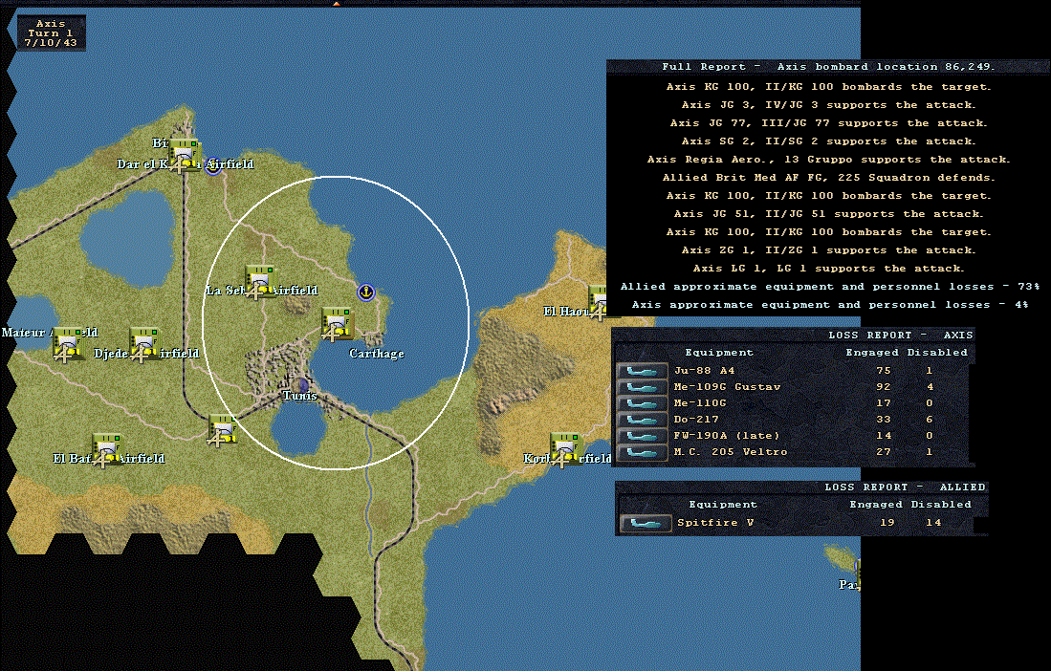Select the unit at El Bathan Airfield
The width and height of the screenshot is (1051, 671).
coord(106,450)
